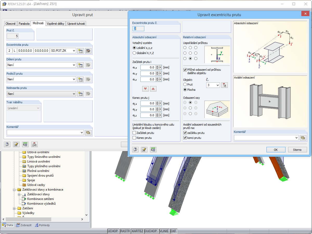Open the Podloží prutu dropdown
312x234 pixels.
[74, 79]
